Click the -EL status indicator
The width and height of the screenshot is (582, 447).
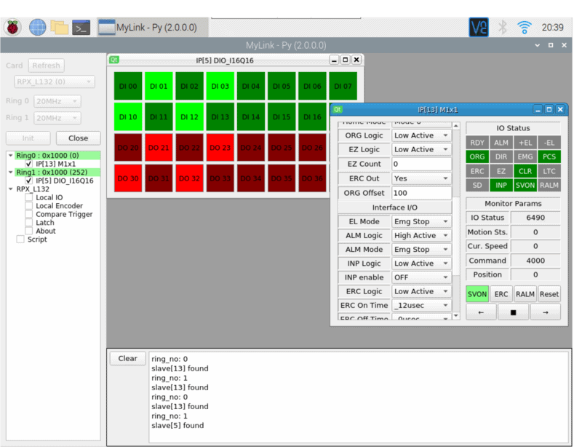[549, 143]
